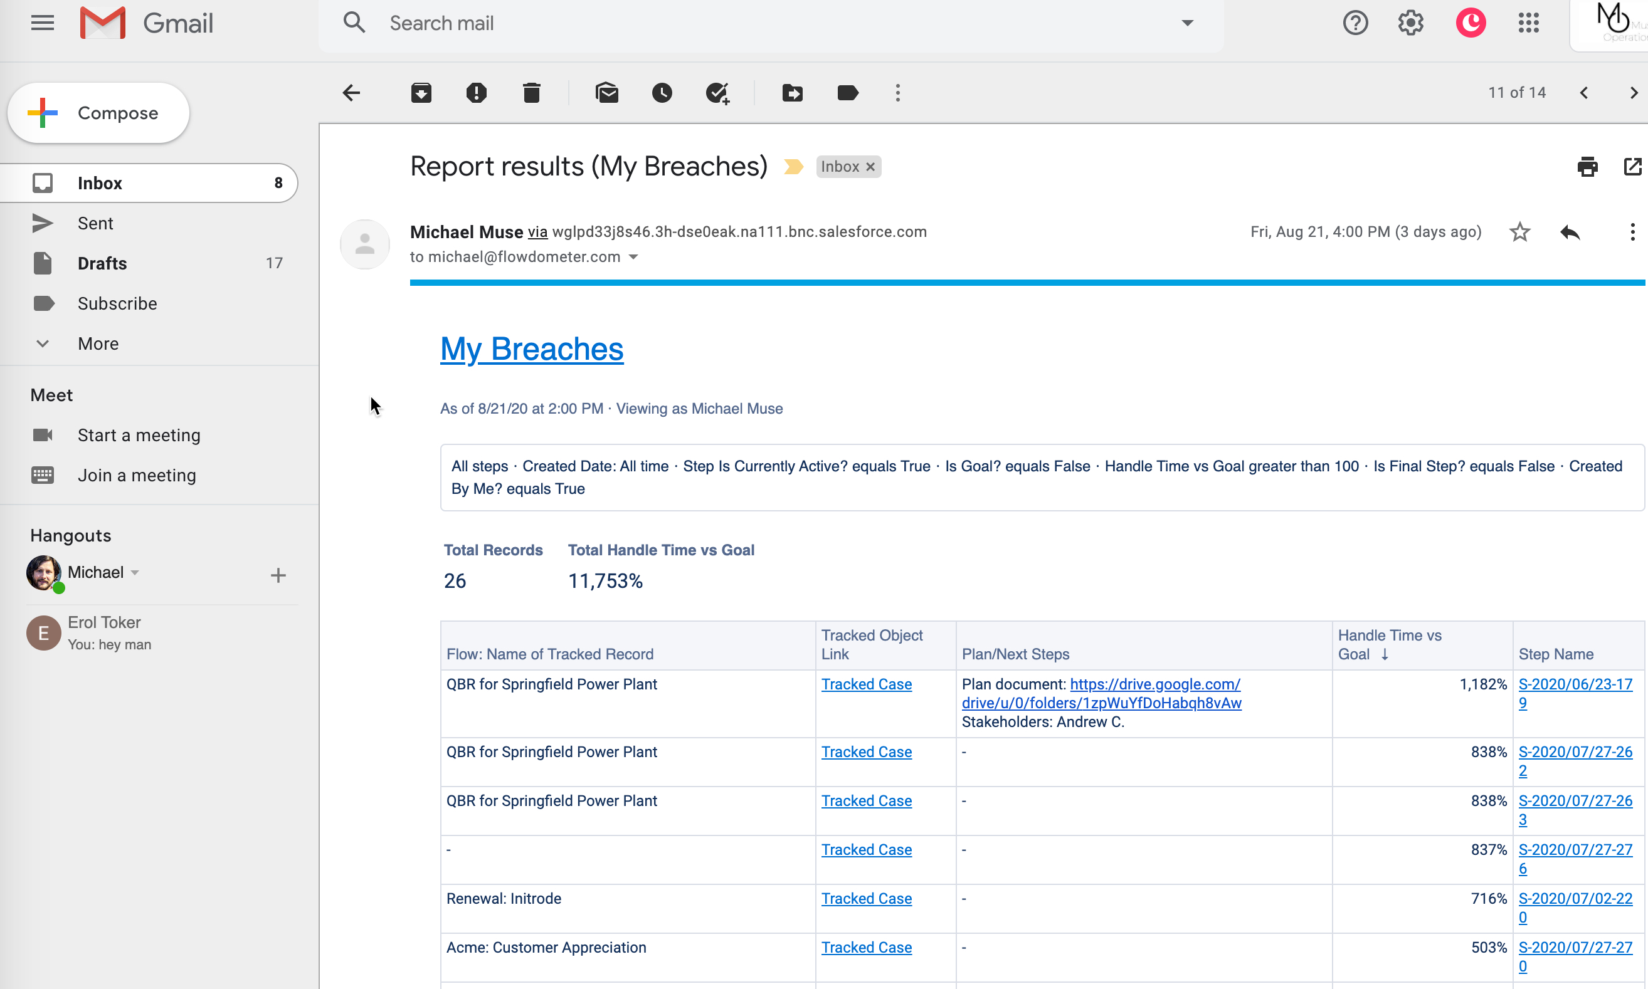This screenshot has height=989, width=1648.
Task: Remove the Inbox label with the x
Action: [870, 167]
